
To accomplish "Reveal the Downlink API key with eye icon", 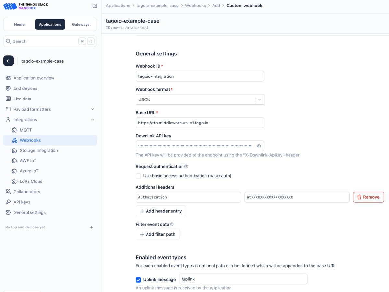I will [259, 146].
